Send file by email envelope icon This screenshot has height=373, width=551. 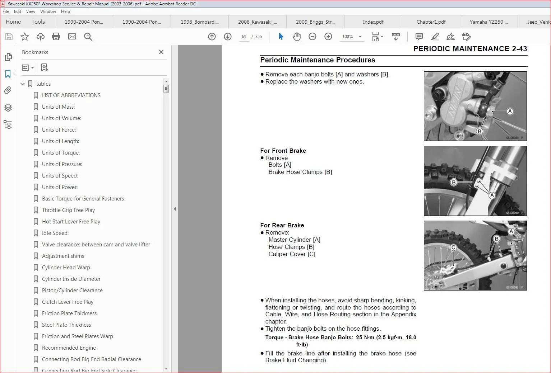tap(72, 37)
